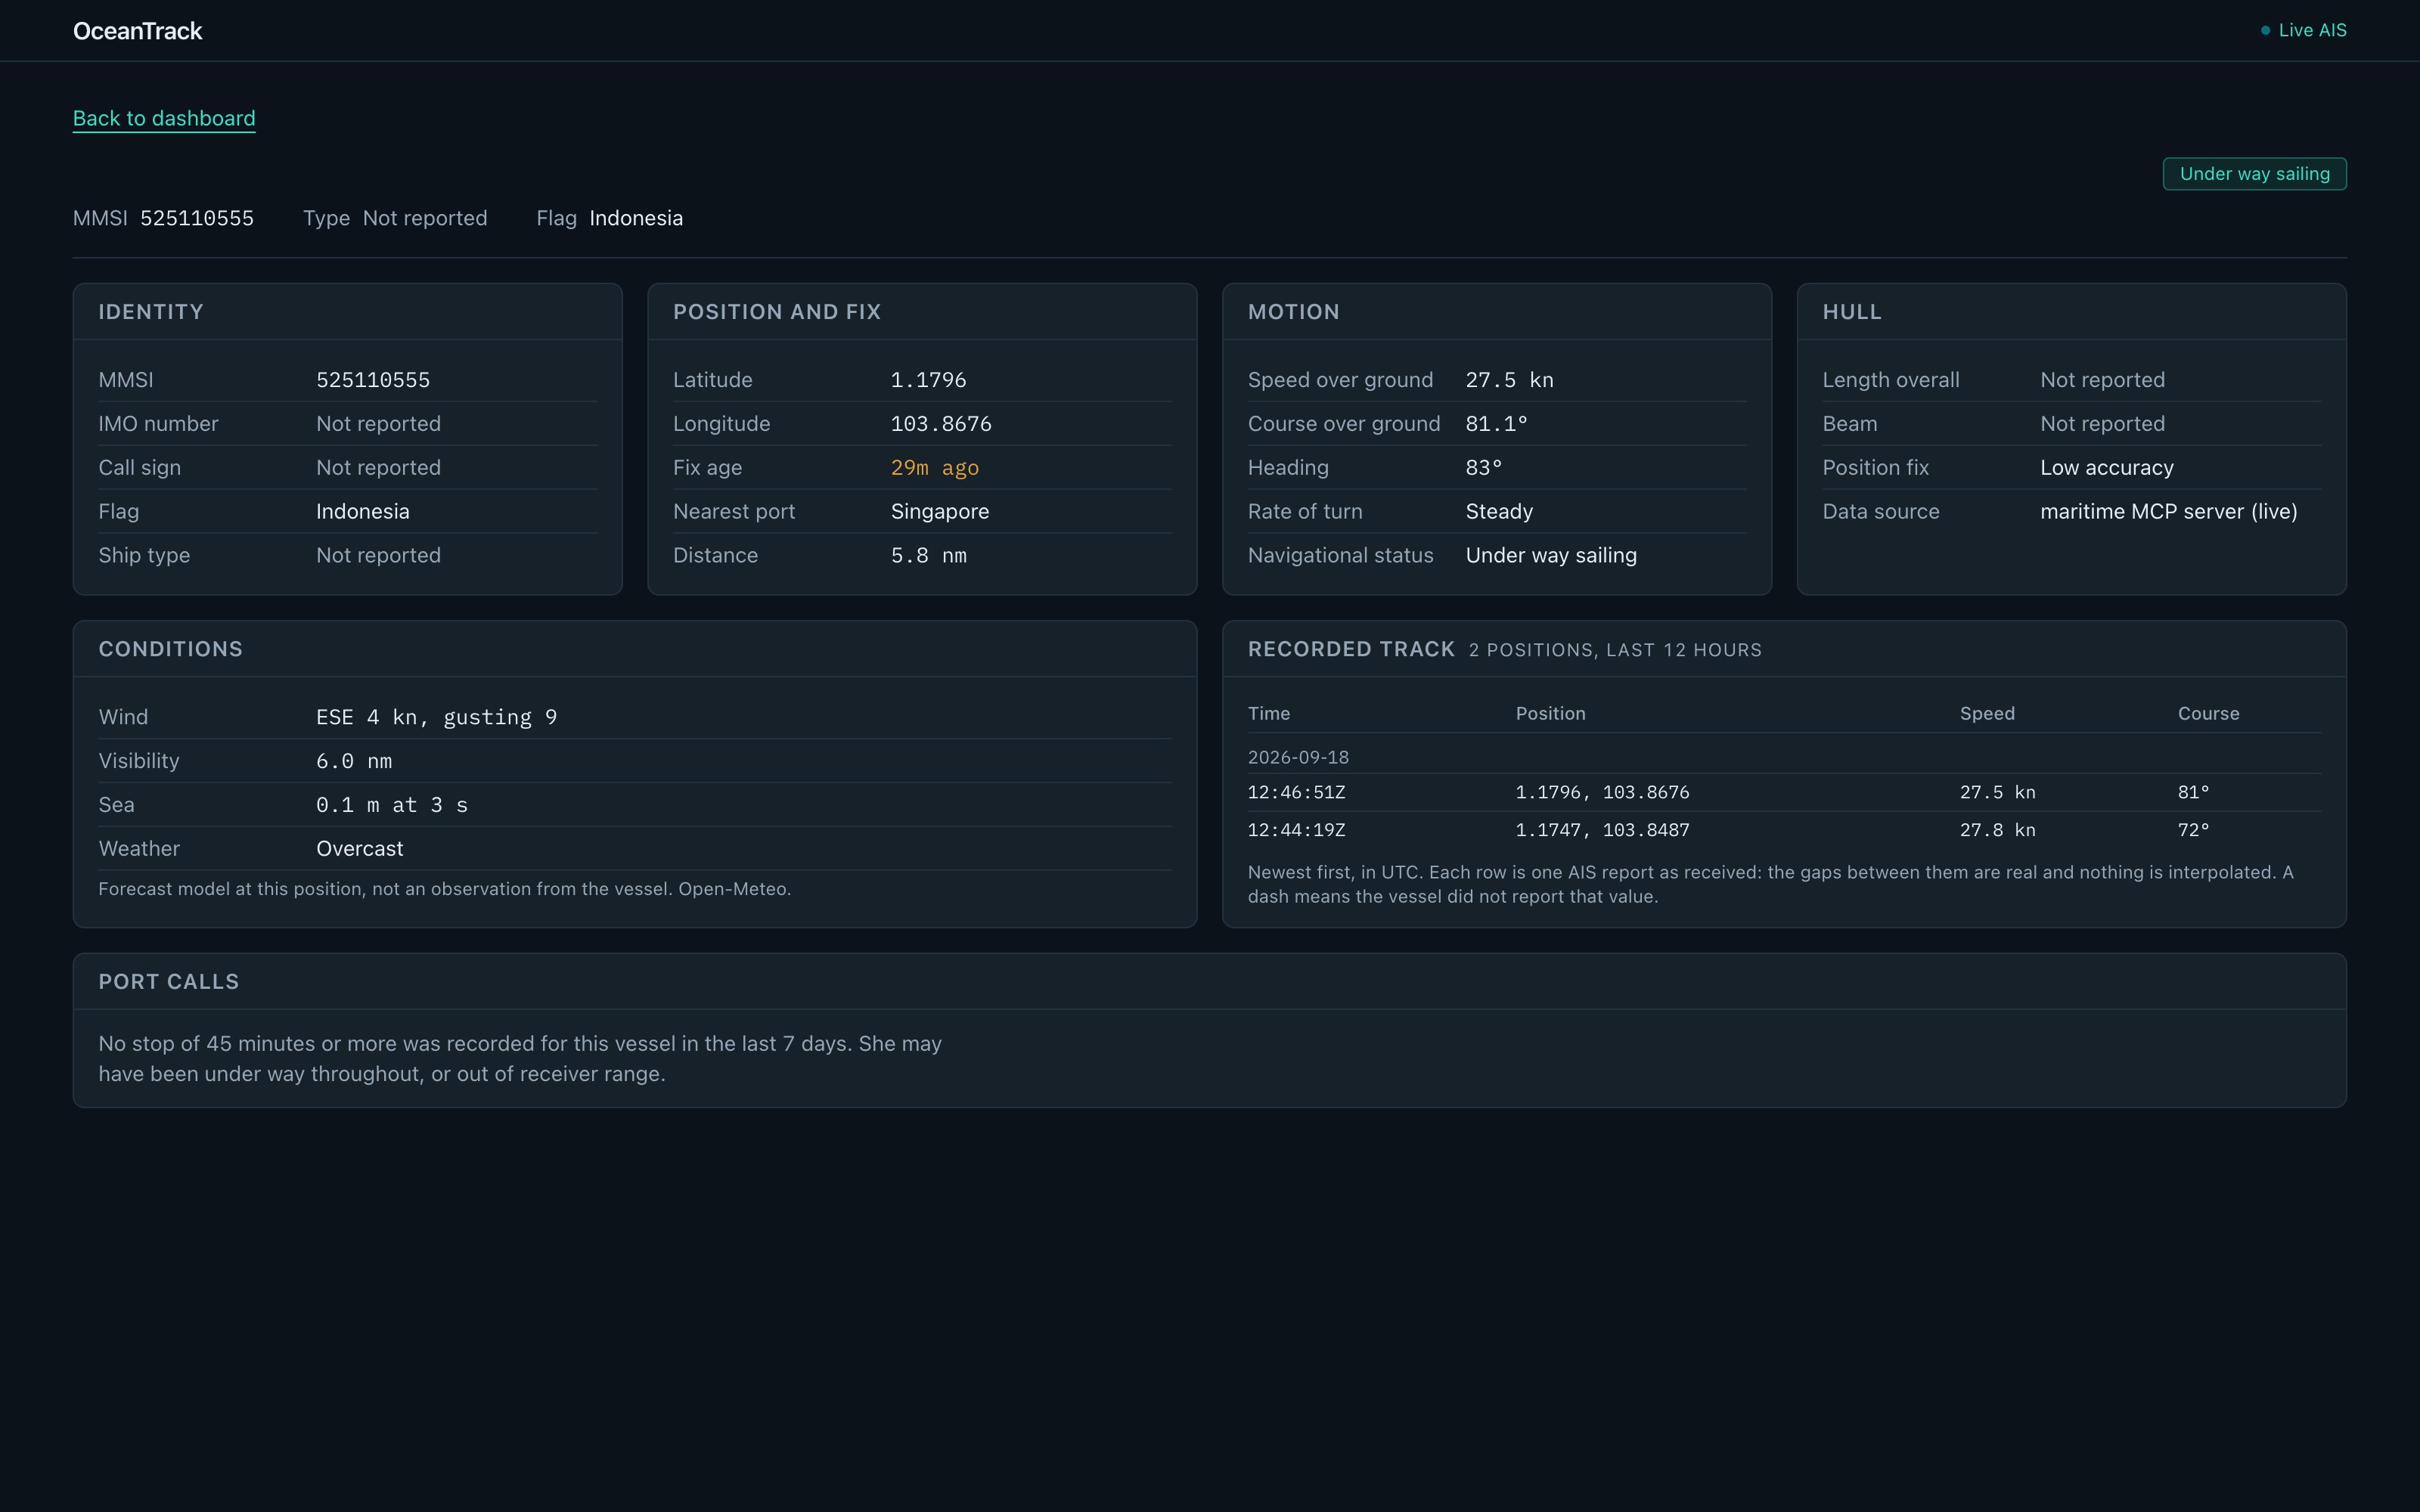
Task: Click the PORT CALLS card heading
Action: [169, 982]
